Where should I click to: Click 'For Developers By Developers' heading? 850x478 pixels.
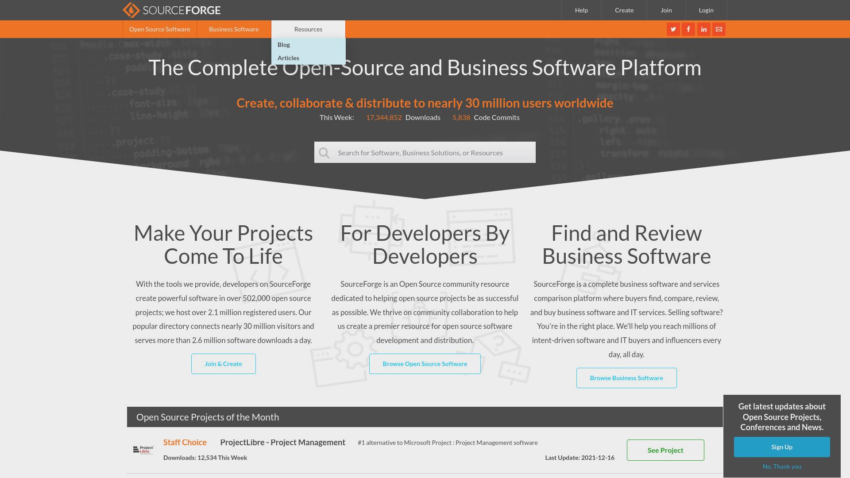425,245
